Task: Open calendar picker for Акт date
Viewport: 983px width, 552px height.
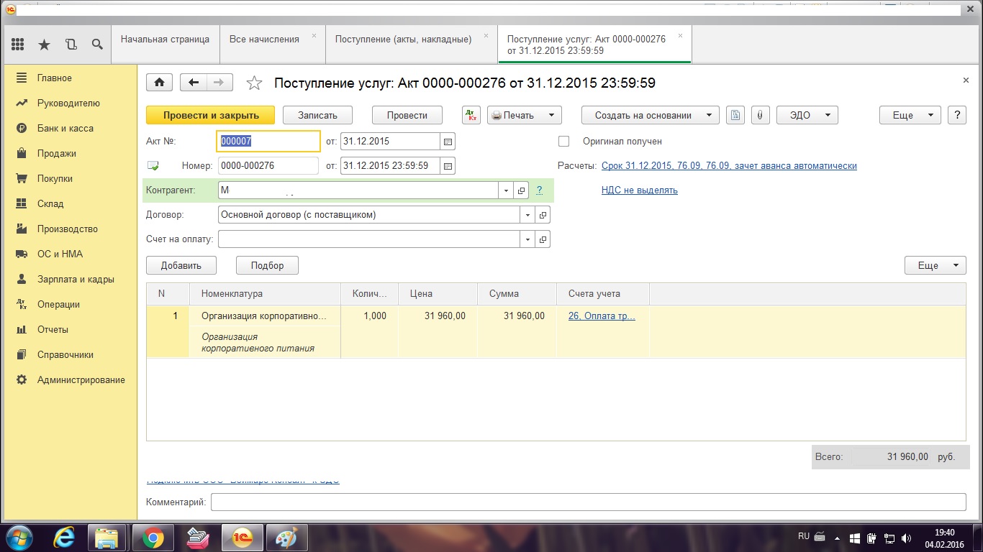Action: 448,142
